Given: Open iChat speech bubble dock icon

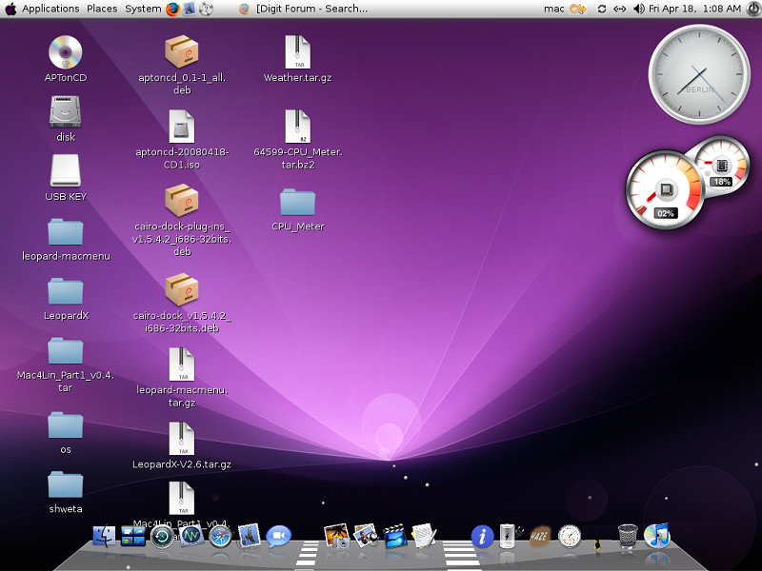Looking at the screenshot, I should tap(278, 536).
